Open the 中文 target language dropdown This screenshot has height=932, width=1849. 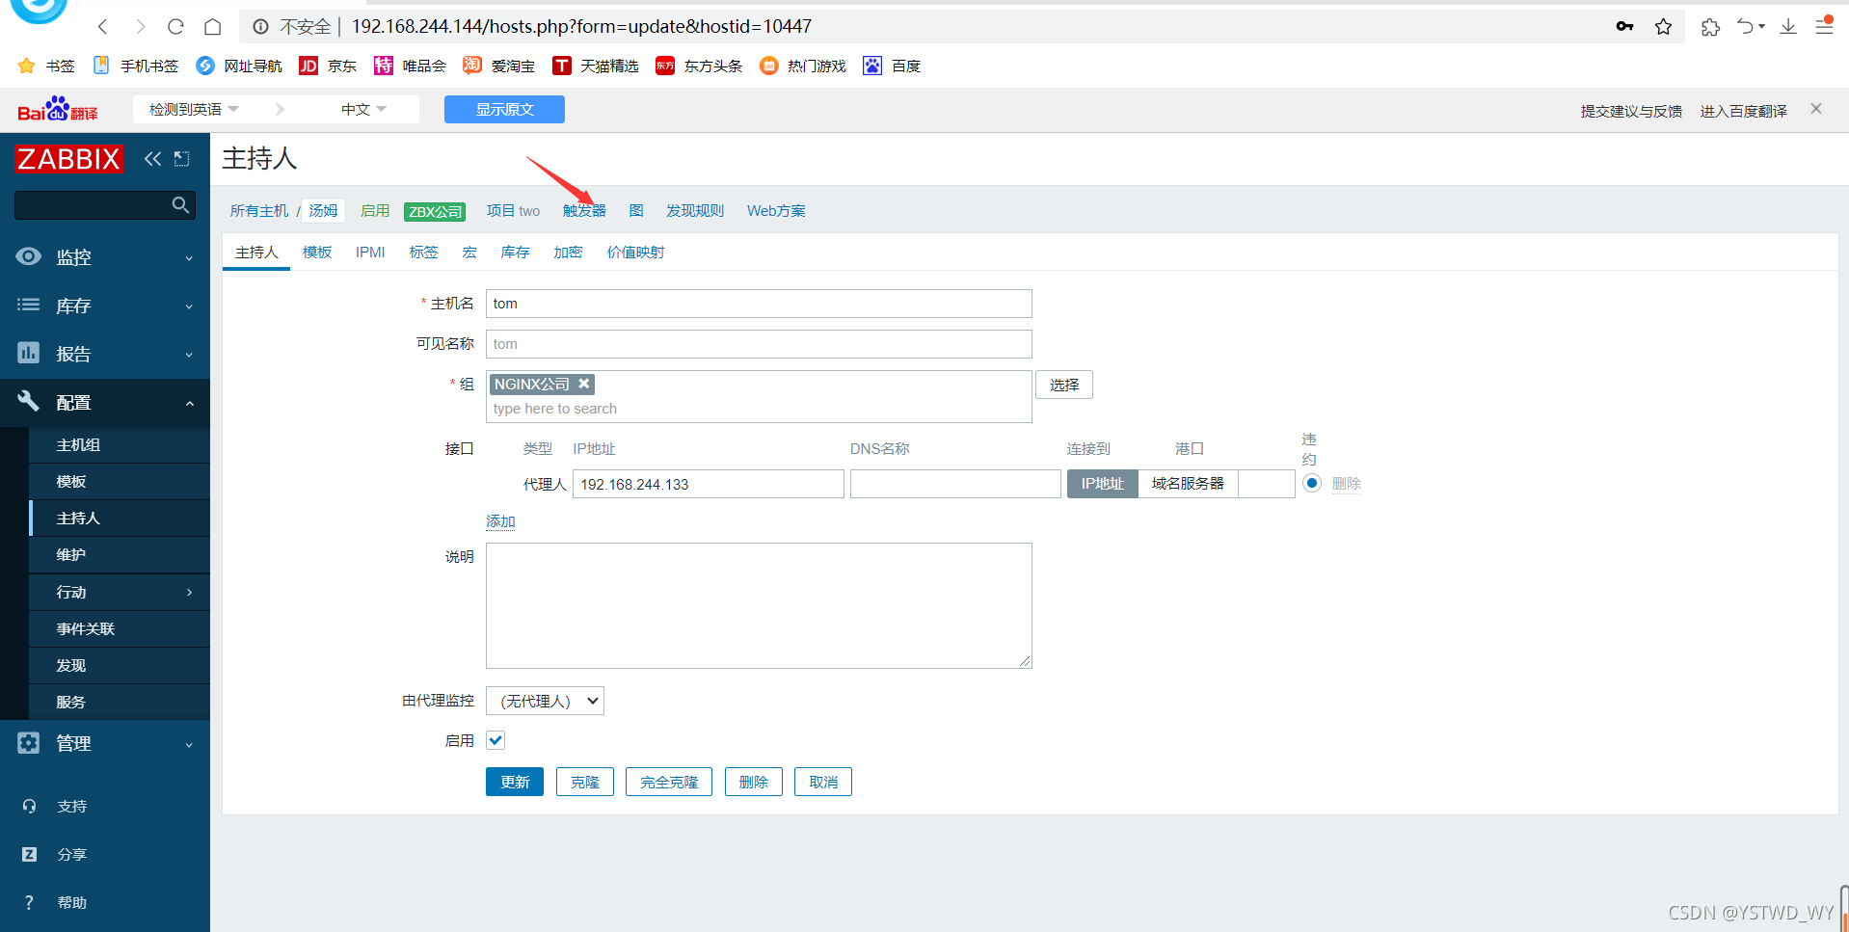[x=363, y=109]
